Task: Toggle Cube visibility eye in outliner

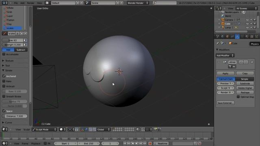Action: tap(247, 24)
